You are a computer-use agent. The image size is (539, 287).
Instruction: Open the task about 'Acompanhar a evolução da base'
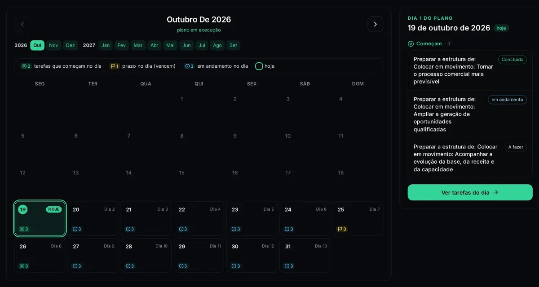coord(470,158)
